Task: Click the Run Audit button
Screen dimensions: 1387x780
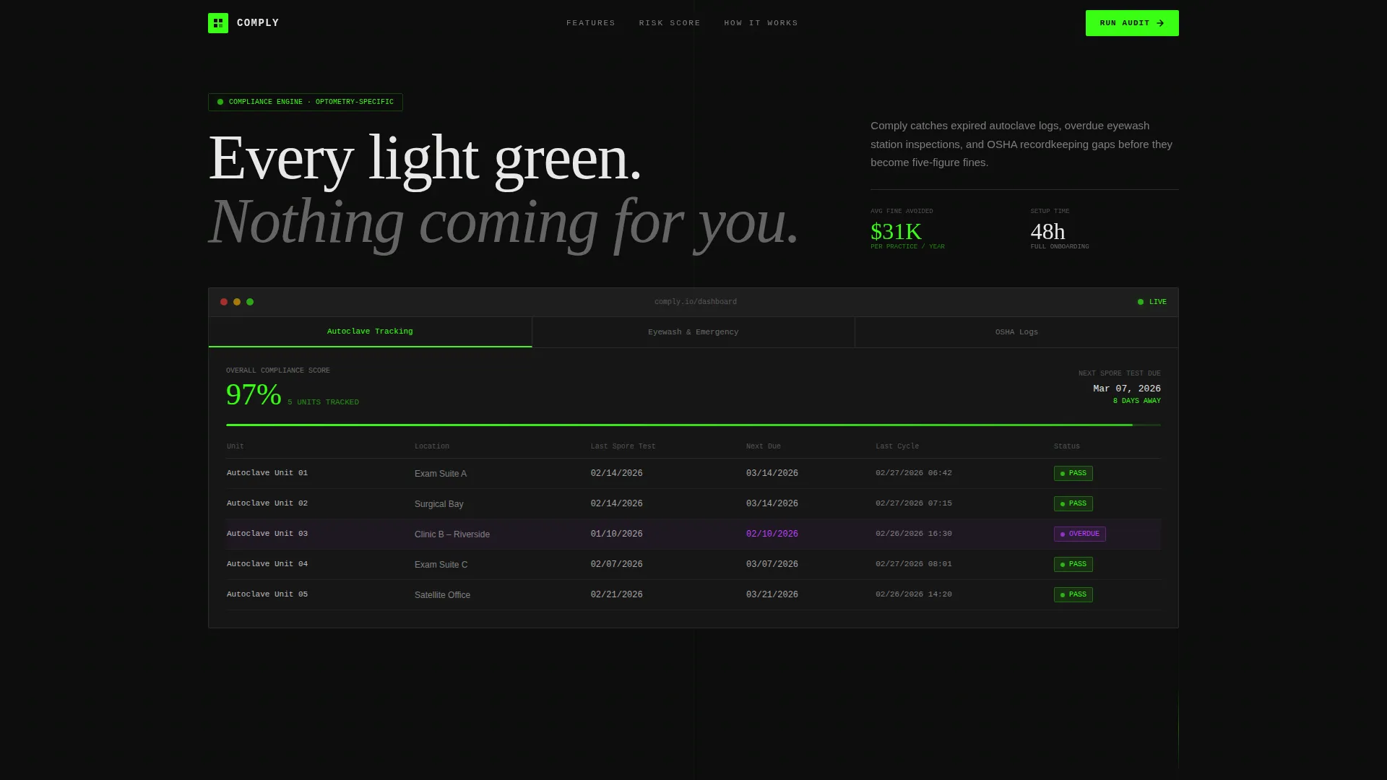Action: tap(1132, 23)
